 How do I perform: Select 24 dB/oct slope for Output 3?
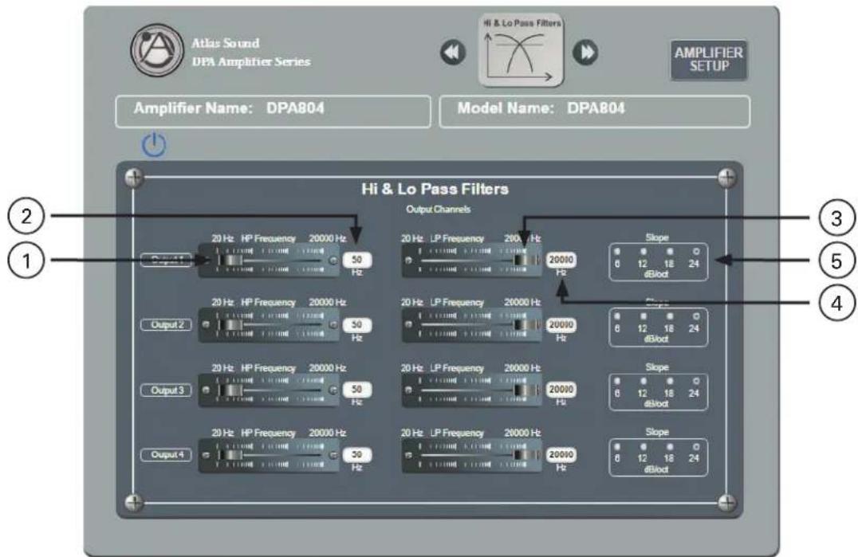pos(696,381)
